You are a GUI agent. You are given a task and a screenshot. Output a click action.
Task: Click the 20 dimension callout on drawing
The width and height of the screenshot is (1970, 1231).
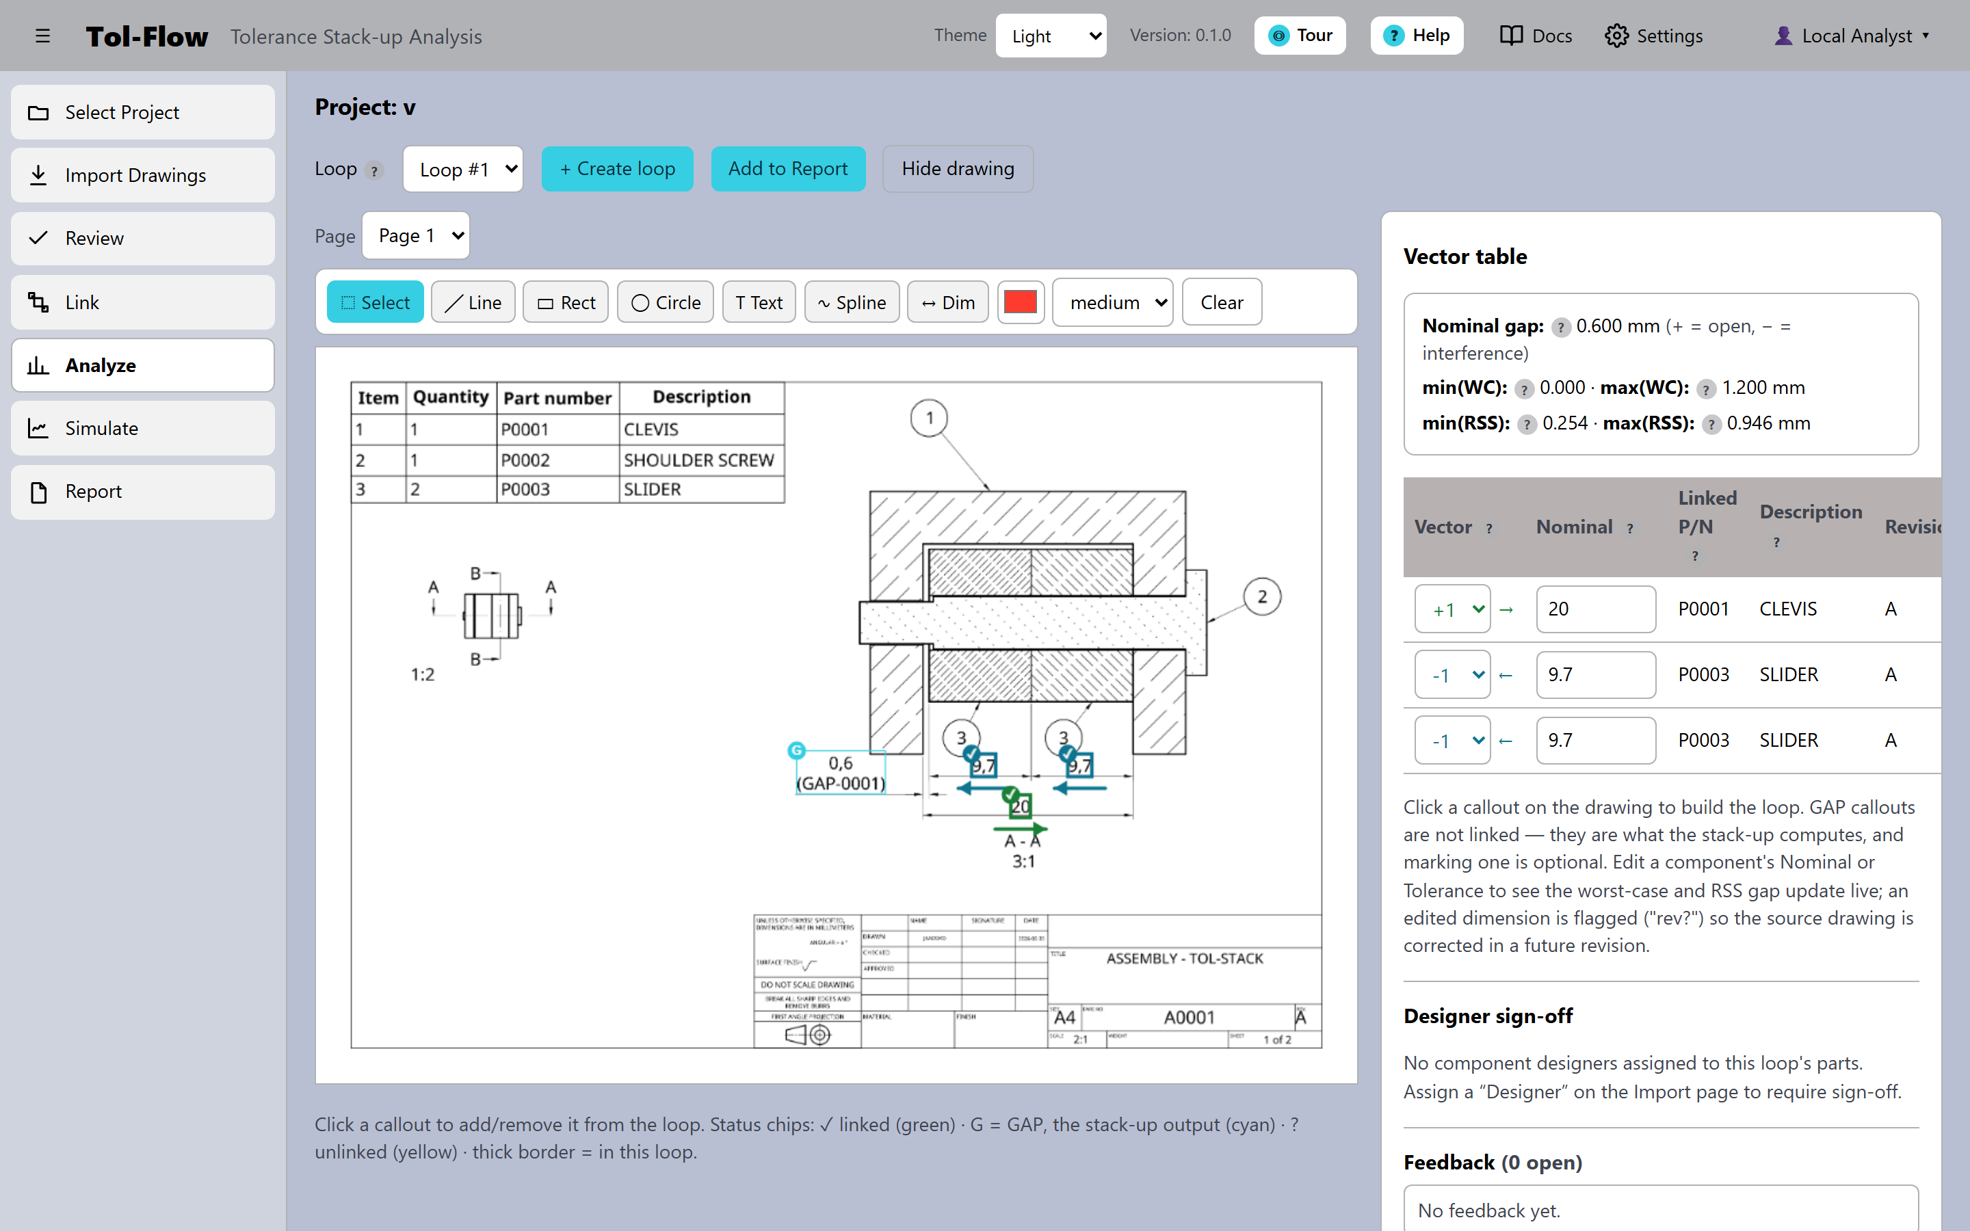click(x=1021, y=806)
